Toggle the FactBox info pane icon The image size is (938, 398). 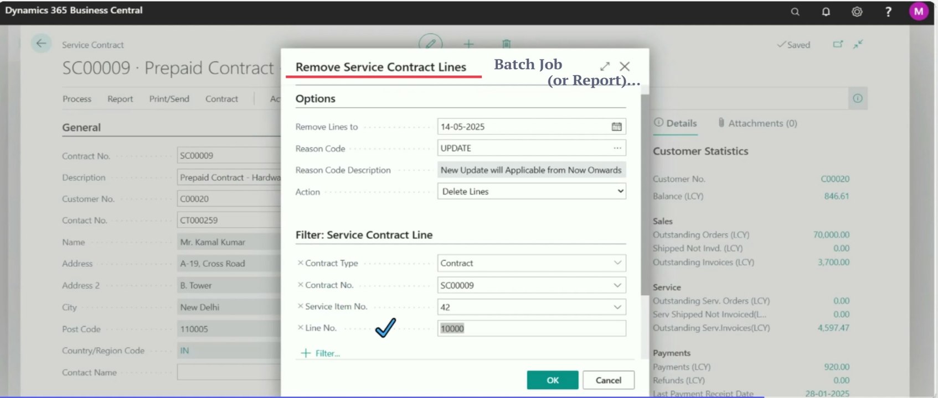click(858, 98)
